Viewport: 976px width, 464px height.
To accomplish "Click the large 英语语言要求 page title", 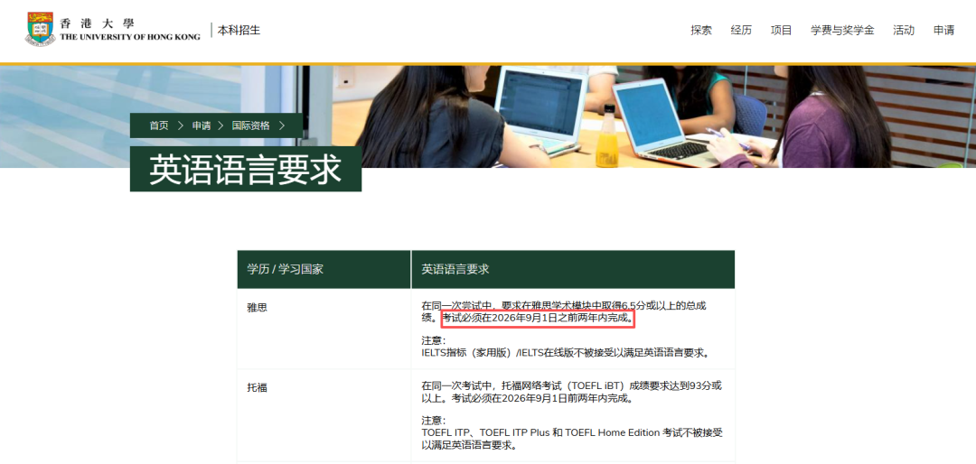I will click(245, 170).
